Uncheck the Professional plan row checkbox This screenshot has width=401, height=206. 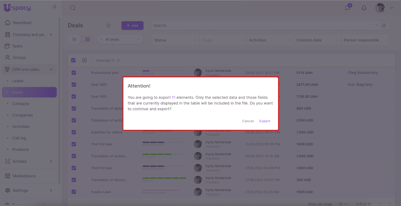coord(74,73)
